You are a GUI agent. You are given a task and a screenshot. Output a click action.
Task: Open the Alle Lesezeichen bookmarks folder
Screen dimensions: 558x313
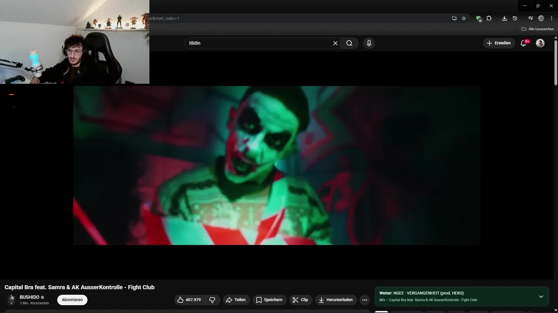538,29
